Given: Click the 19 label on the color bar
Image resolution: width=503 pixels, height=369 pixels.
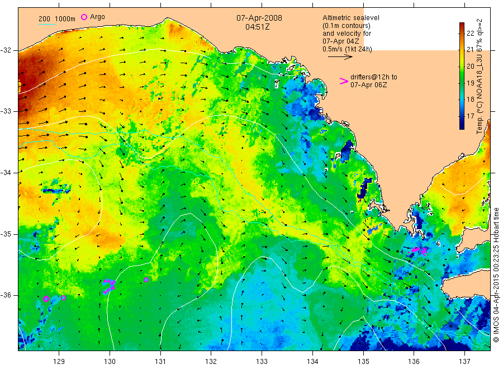Looking at the screenshot, I should 470,83.
